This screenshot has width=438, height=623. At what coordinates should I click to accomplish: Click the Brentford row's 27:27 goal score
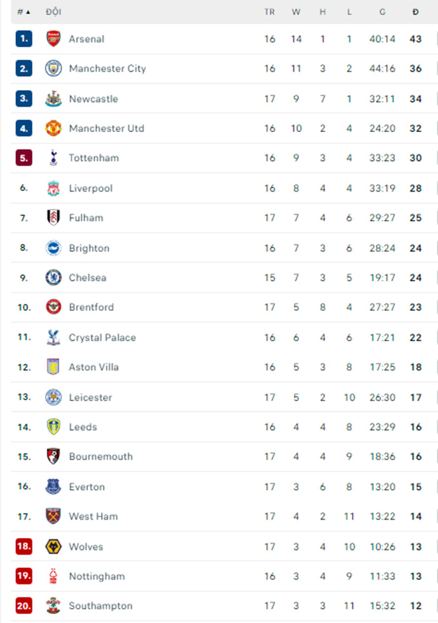coord(382,307)
